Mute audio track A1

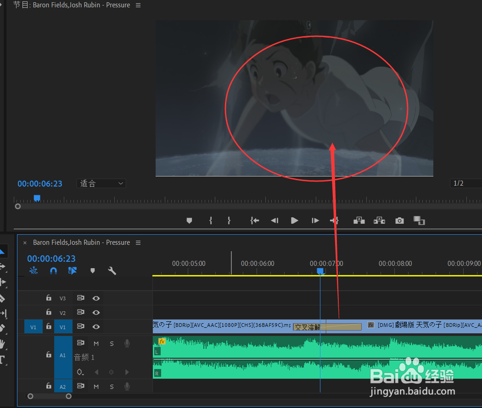pos(96,343)
